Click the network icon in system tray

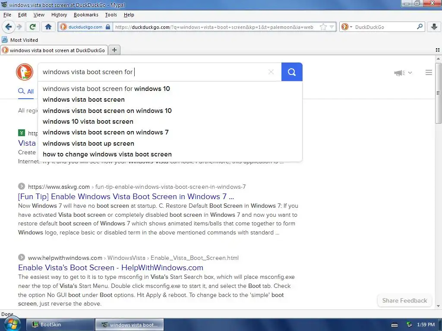[409, 325]
